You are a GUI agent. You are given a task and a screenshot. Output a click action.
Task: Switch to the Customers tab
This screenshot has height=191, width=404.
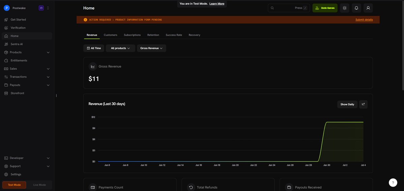[x=111, y=35]
